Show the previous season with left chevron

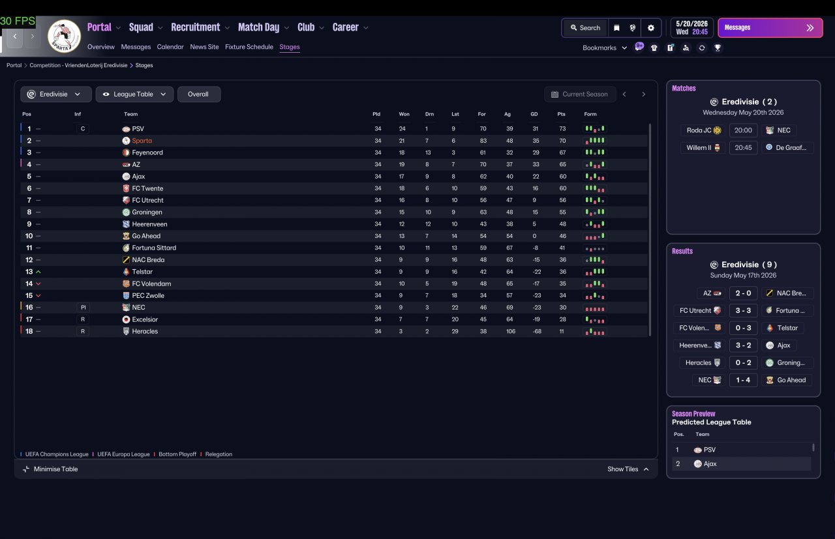click(624, 95)
